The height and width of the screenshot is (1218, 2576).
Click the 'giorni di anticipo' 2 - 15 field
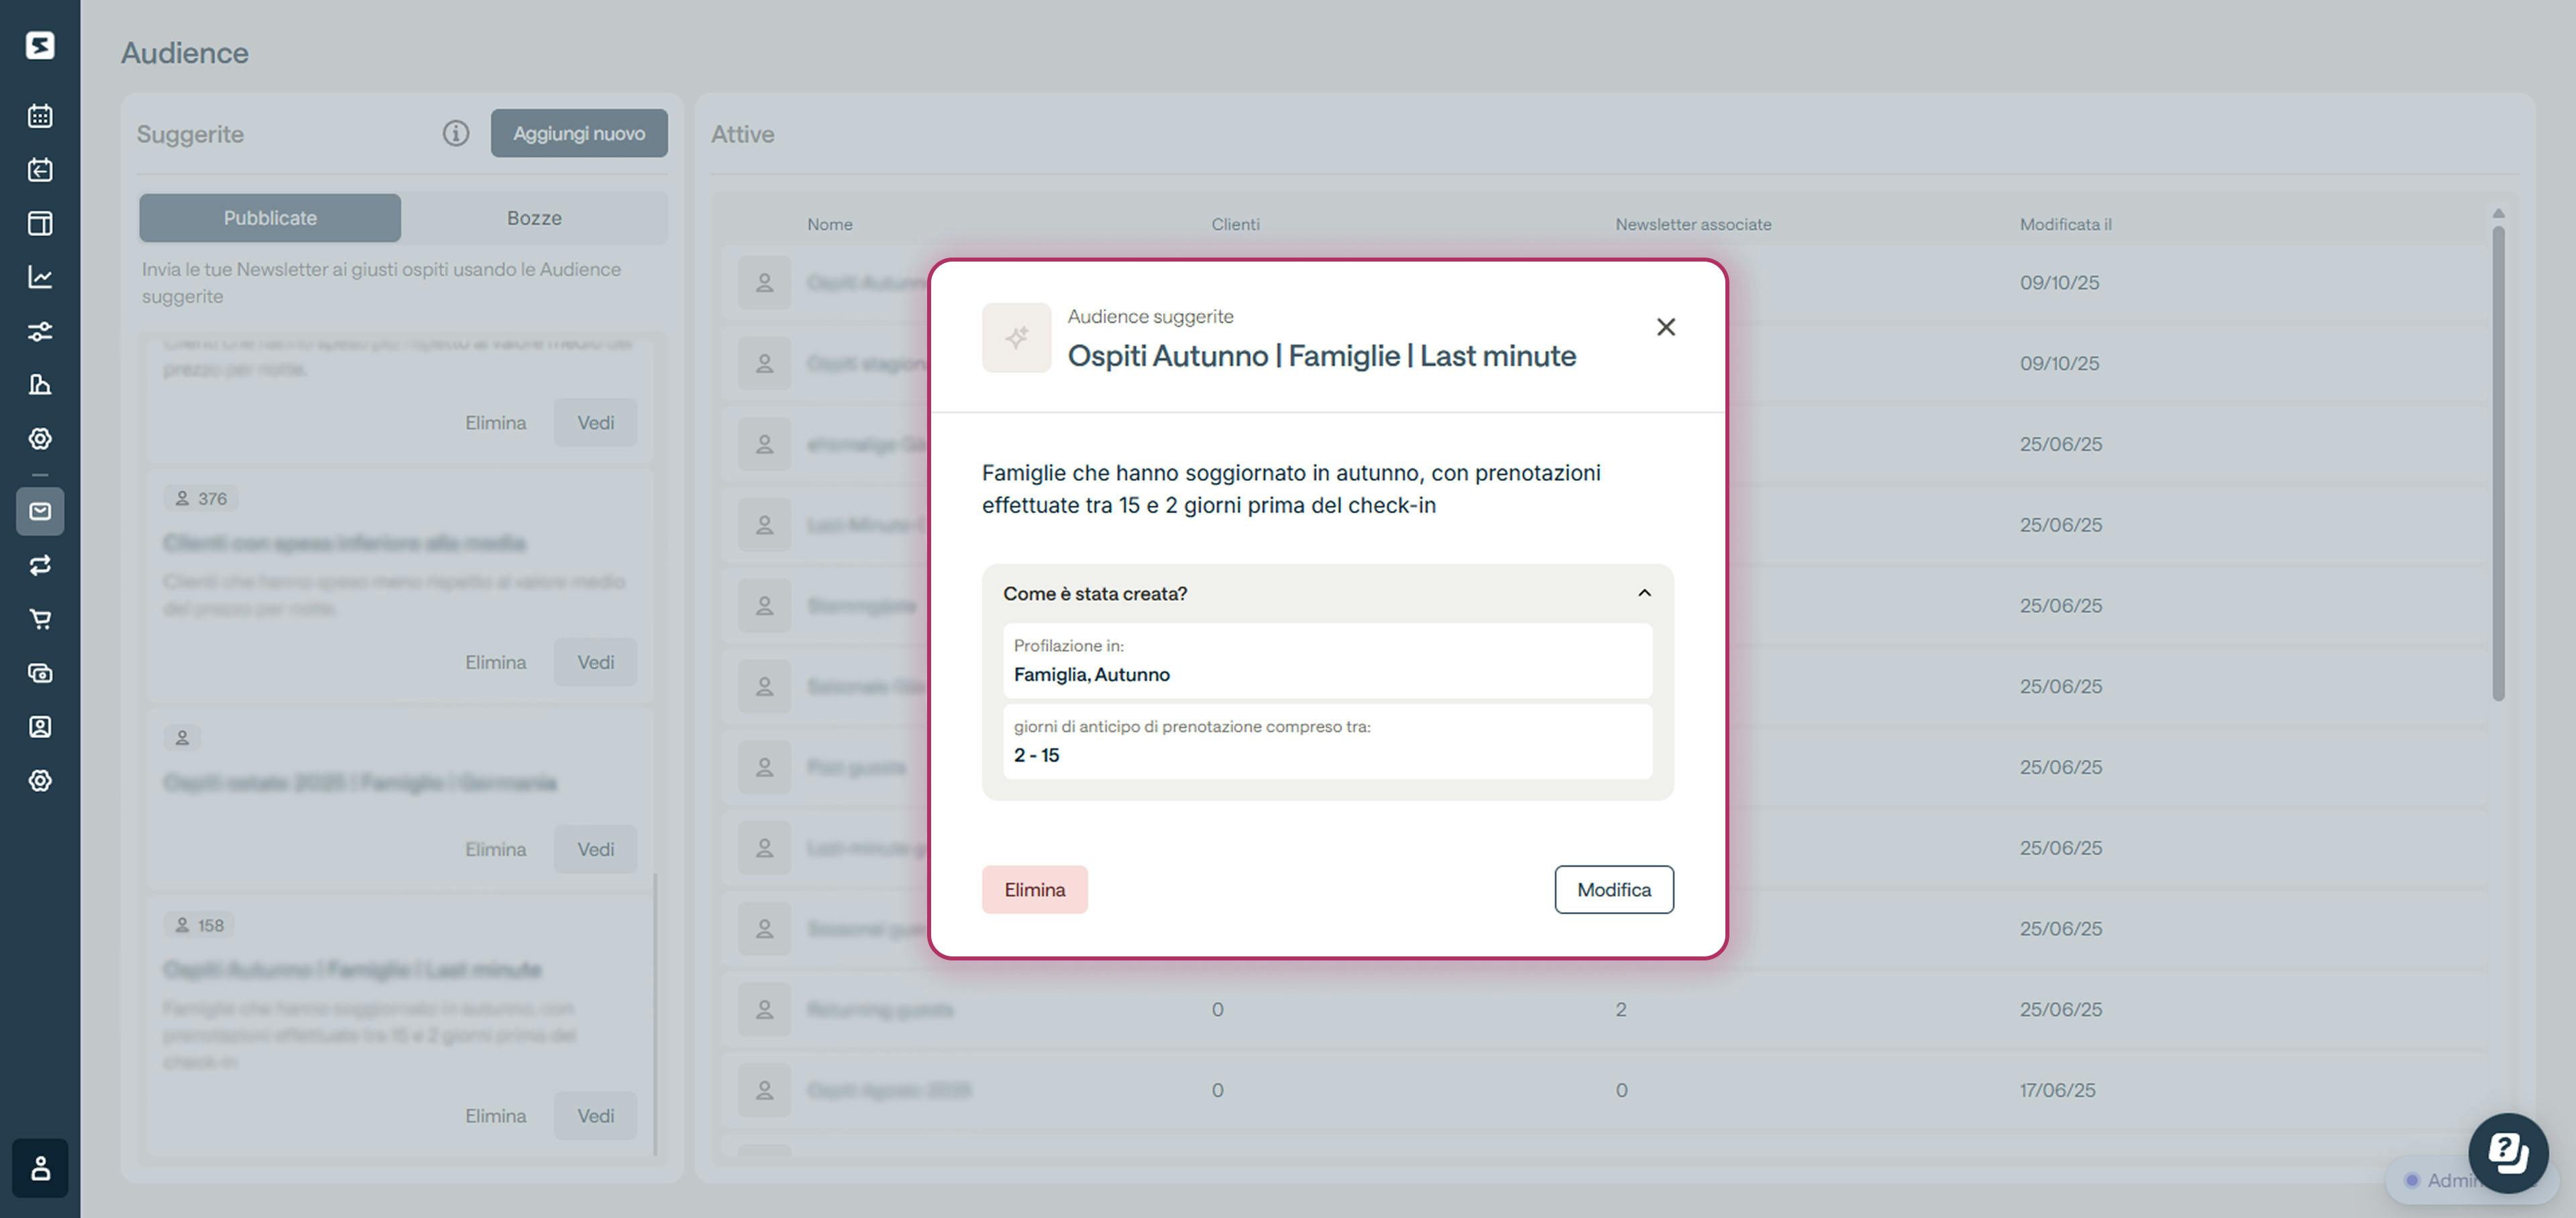coord(1327,742)
